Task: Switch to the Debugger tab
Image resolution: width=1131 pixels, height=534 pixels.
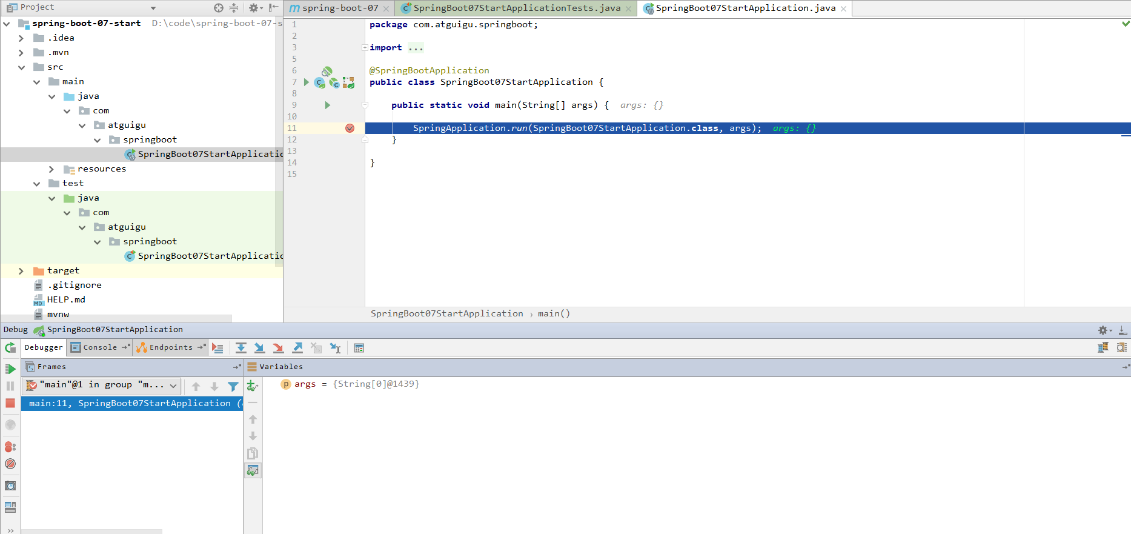Action: point(44,347)
